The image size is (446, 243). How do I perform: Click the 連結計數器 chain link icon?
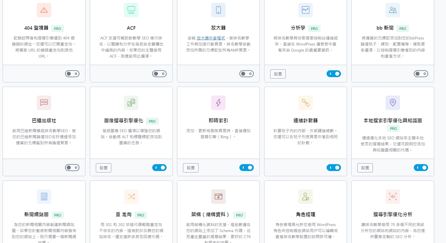(306, 103)
